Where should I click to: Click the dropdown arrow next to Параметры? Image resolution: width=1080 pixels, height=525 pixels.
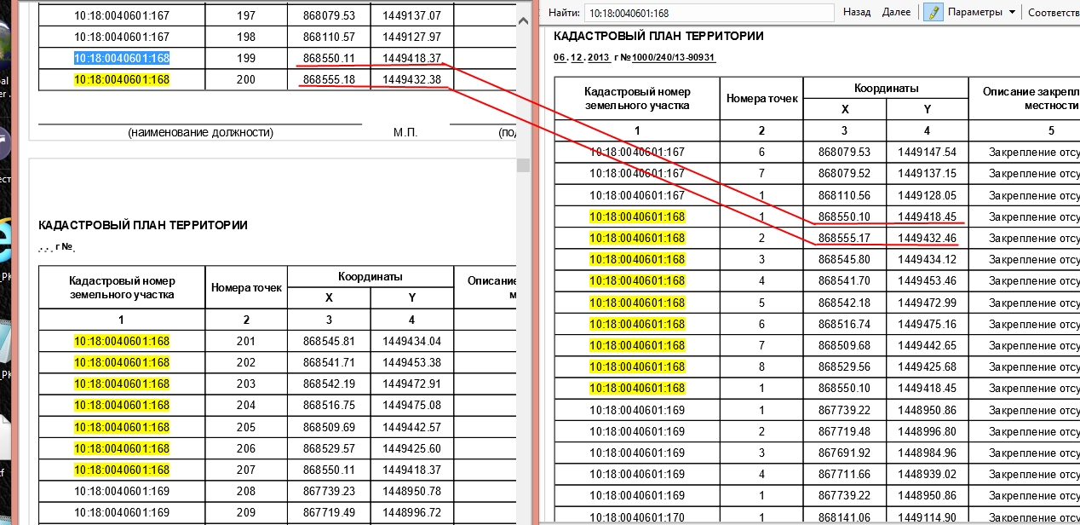coord(1012,13)
